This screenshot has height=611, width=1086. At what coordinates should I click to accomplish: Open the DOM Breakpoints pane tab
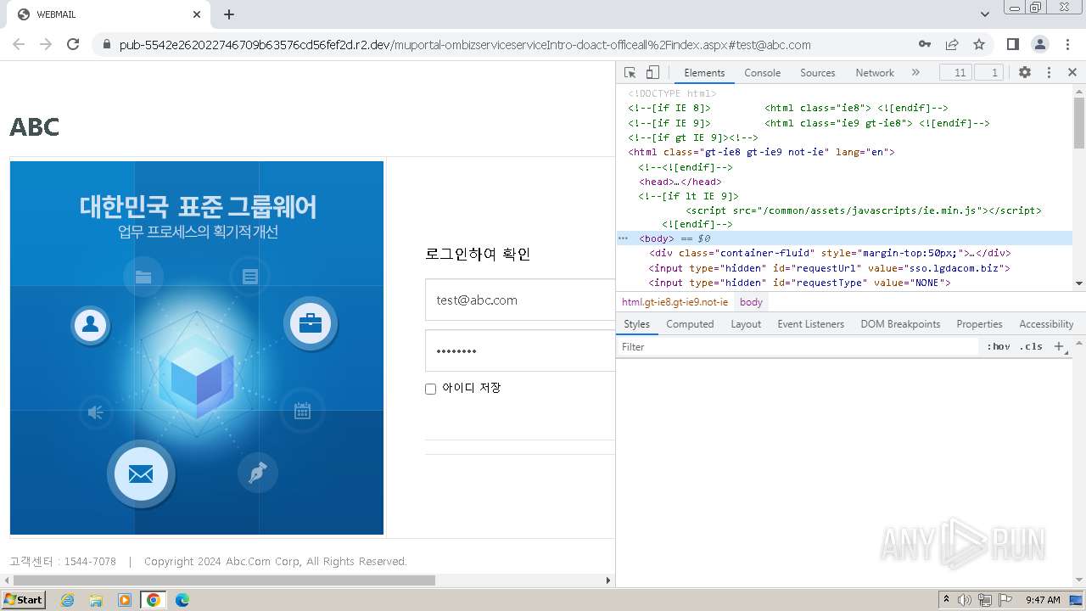900,324
